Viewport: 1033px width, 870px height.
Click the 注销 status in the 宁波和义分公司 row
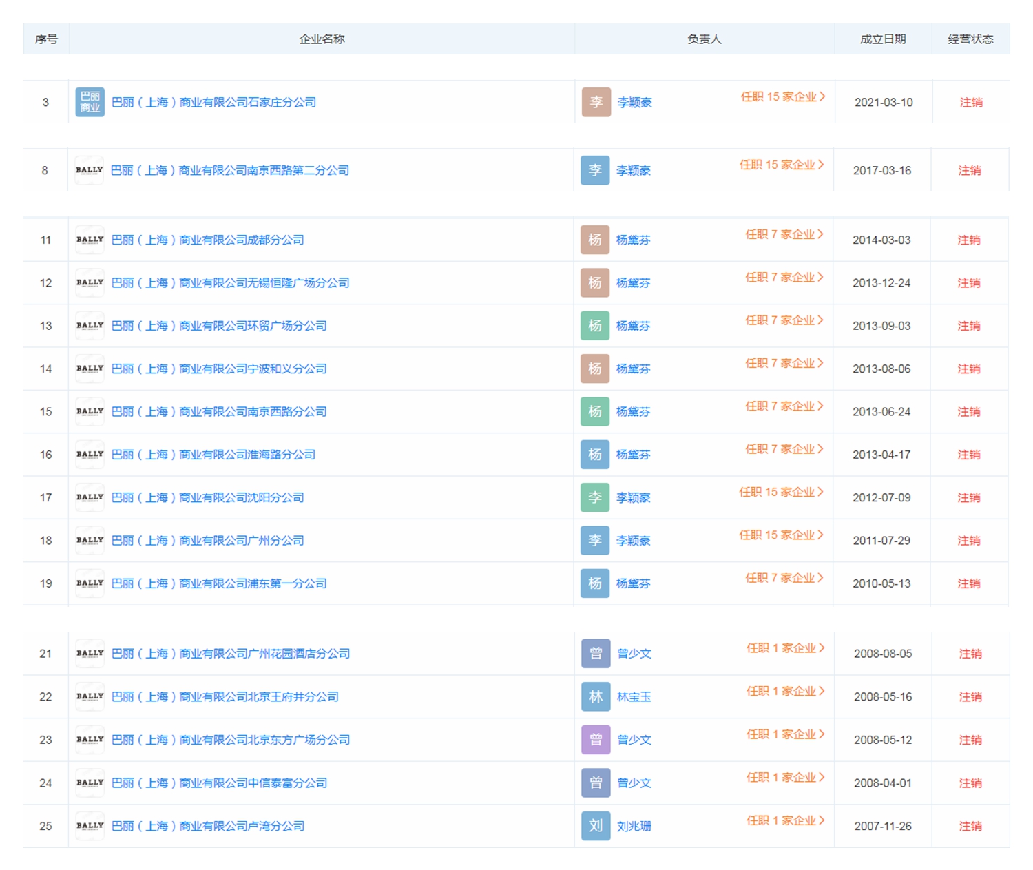coord(968,369)
